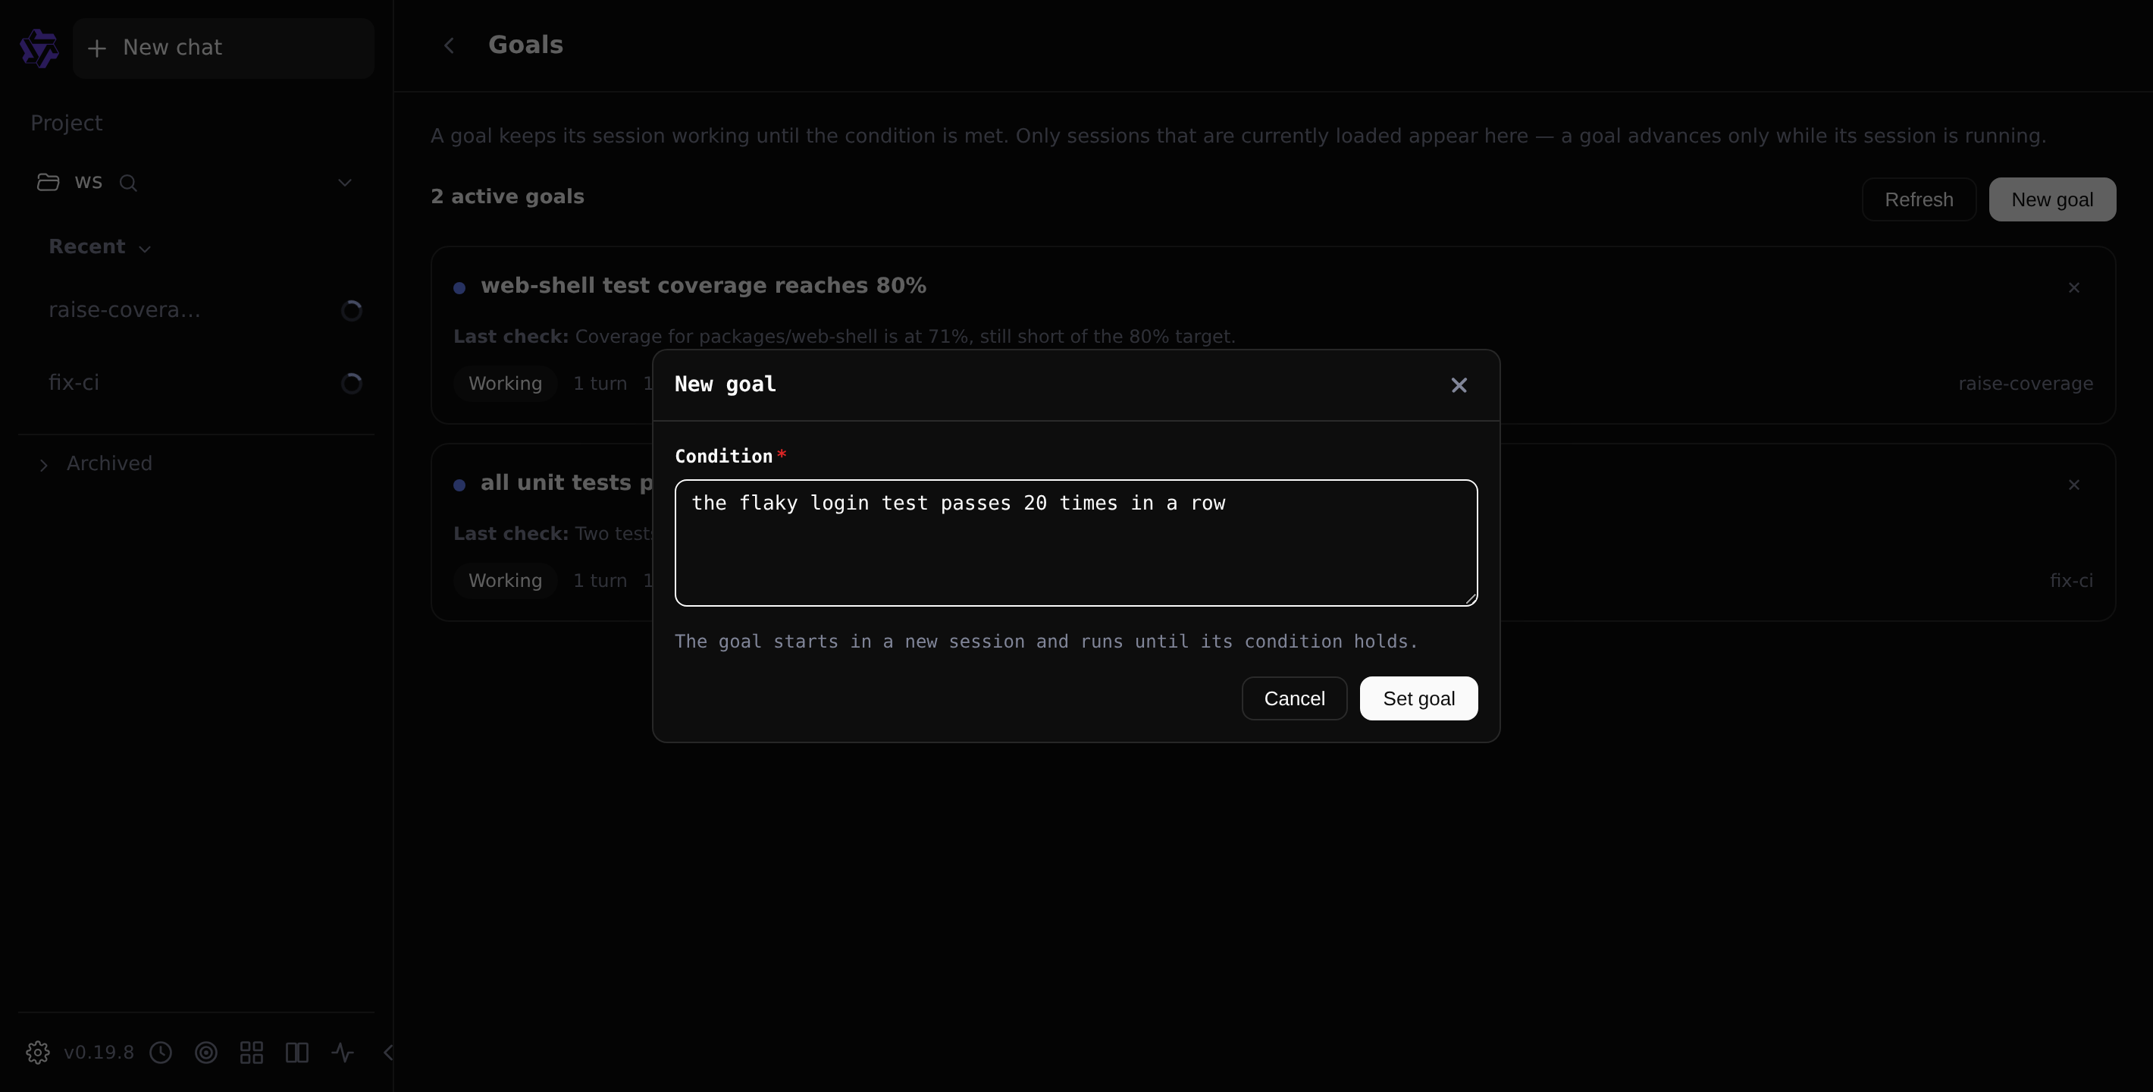Close the New goal dialog with X
This screenshot has height=1092, width=2153.
(1459, 384)
